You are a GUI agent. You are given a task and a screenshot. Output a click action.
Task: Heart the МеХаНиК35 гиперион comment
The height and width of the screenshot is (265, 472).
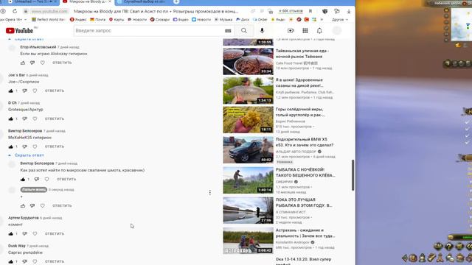pos(35,146)
